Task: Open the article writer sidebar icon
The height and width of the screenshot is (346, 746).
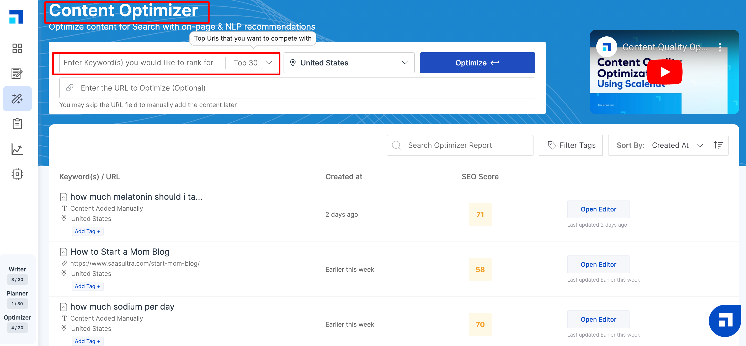Action: pos(17,74)
